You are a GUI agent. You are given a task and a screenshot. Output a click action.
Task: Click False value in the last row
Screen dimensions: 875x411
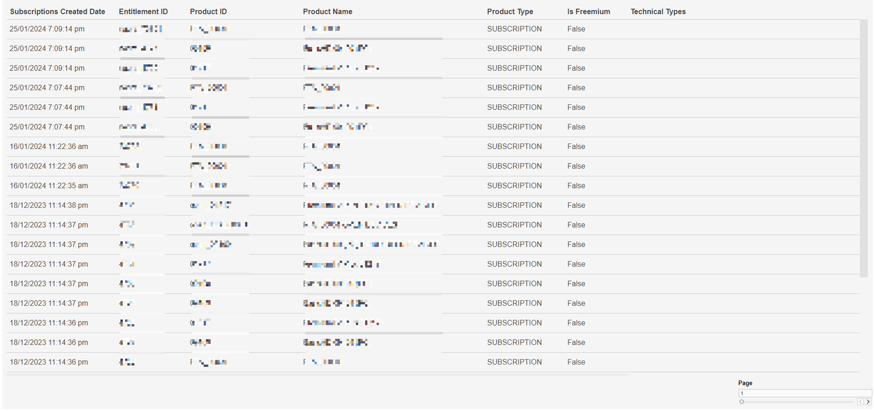click(576, 362)
